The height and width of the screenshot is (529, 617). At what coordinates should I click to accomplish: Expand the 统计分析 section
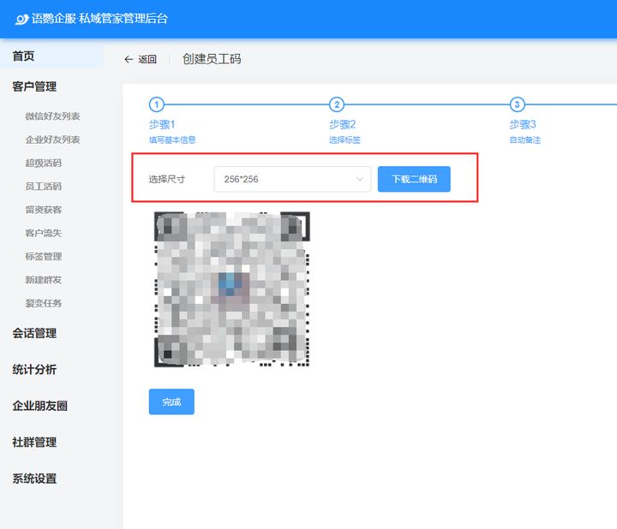click(34, 370)
